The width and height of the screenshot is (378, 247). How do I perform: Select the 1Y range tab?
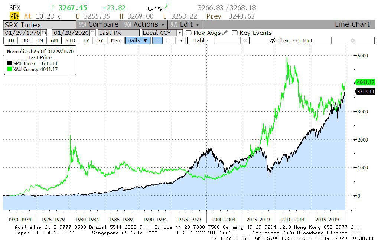[86, 40]
